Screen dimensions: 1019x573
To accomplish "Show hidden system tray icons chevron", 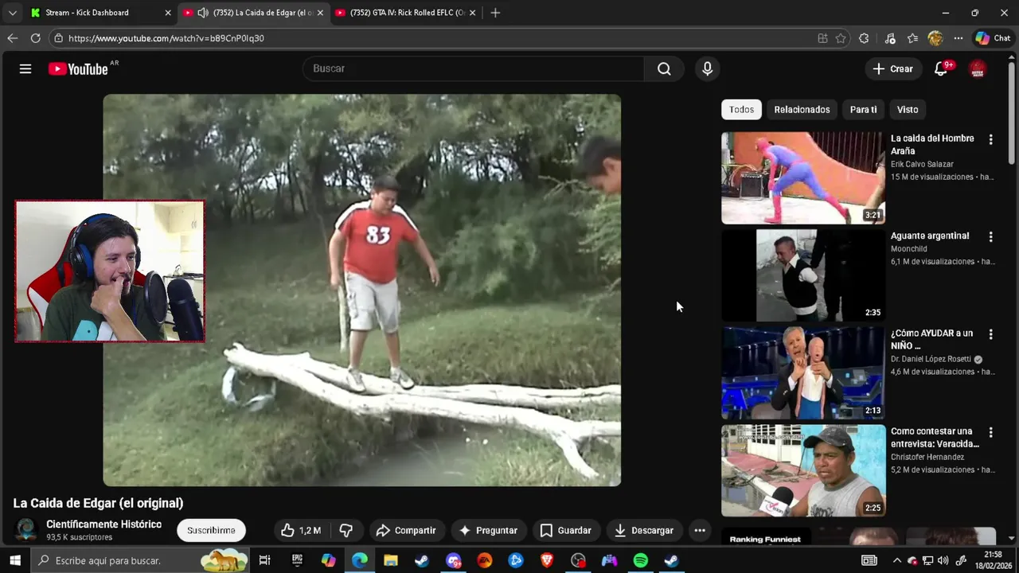I will click(897, 560).
